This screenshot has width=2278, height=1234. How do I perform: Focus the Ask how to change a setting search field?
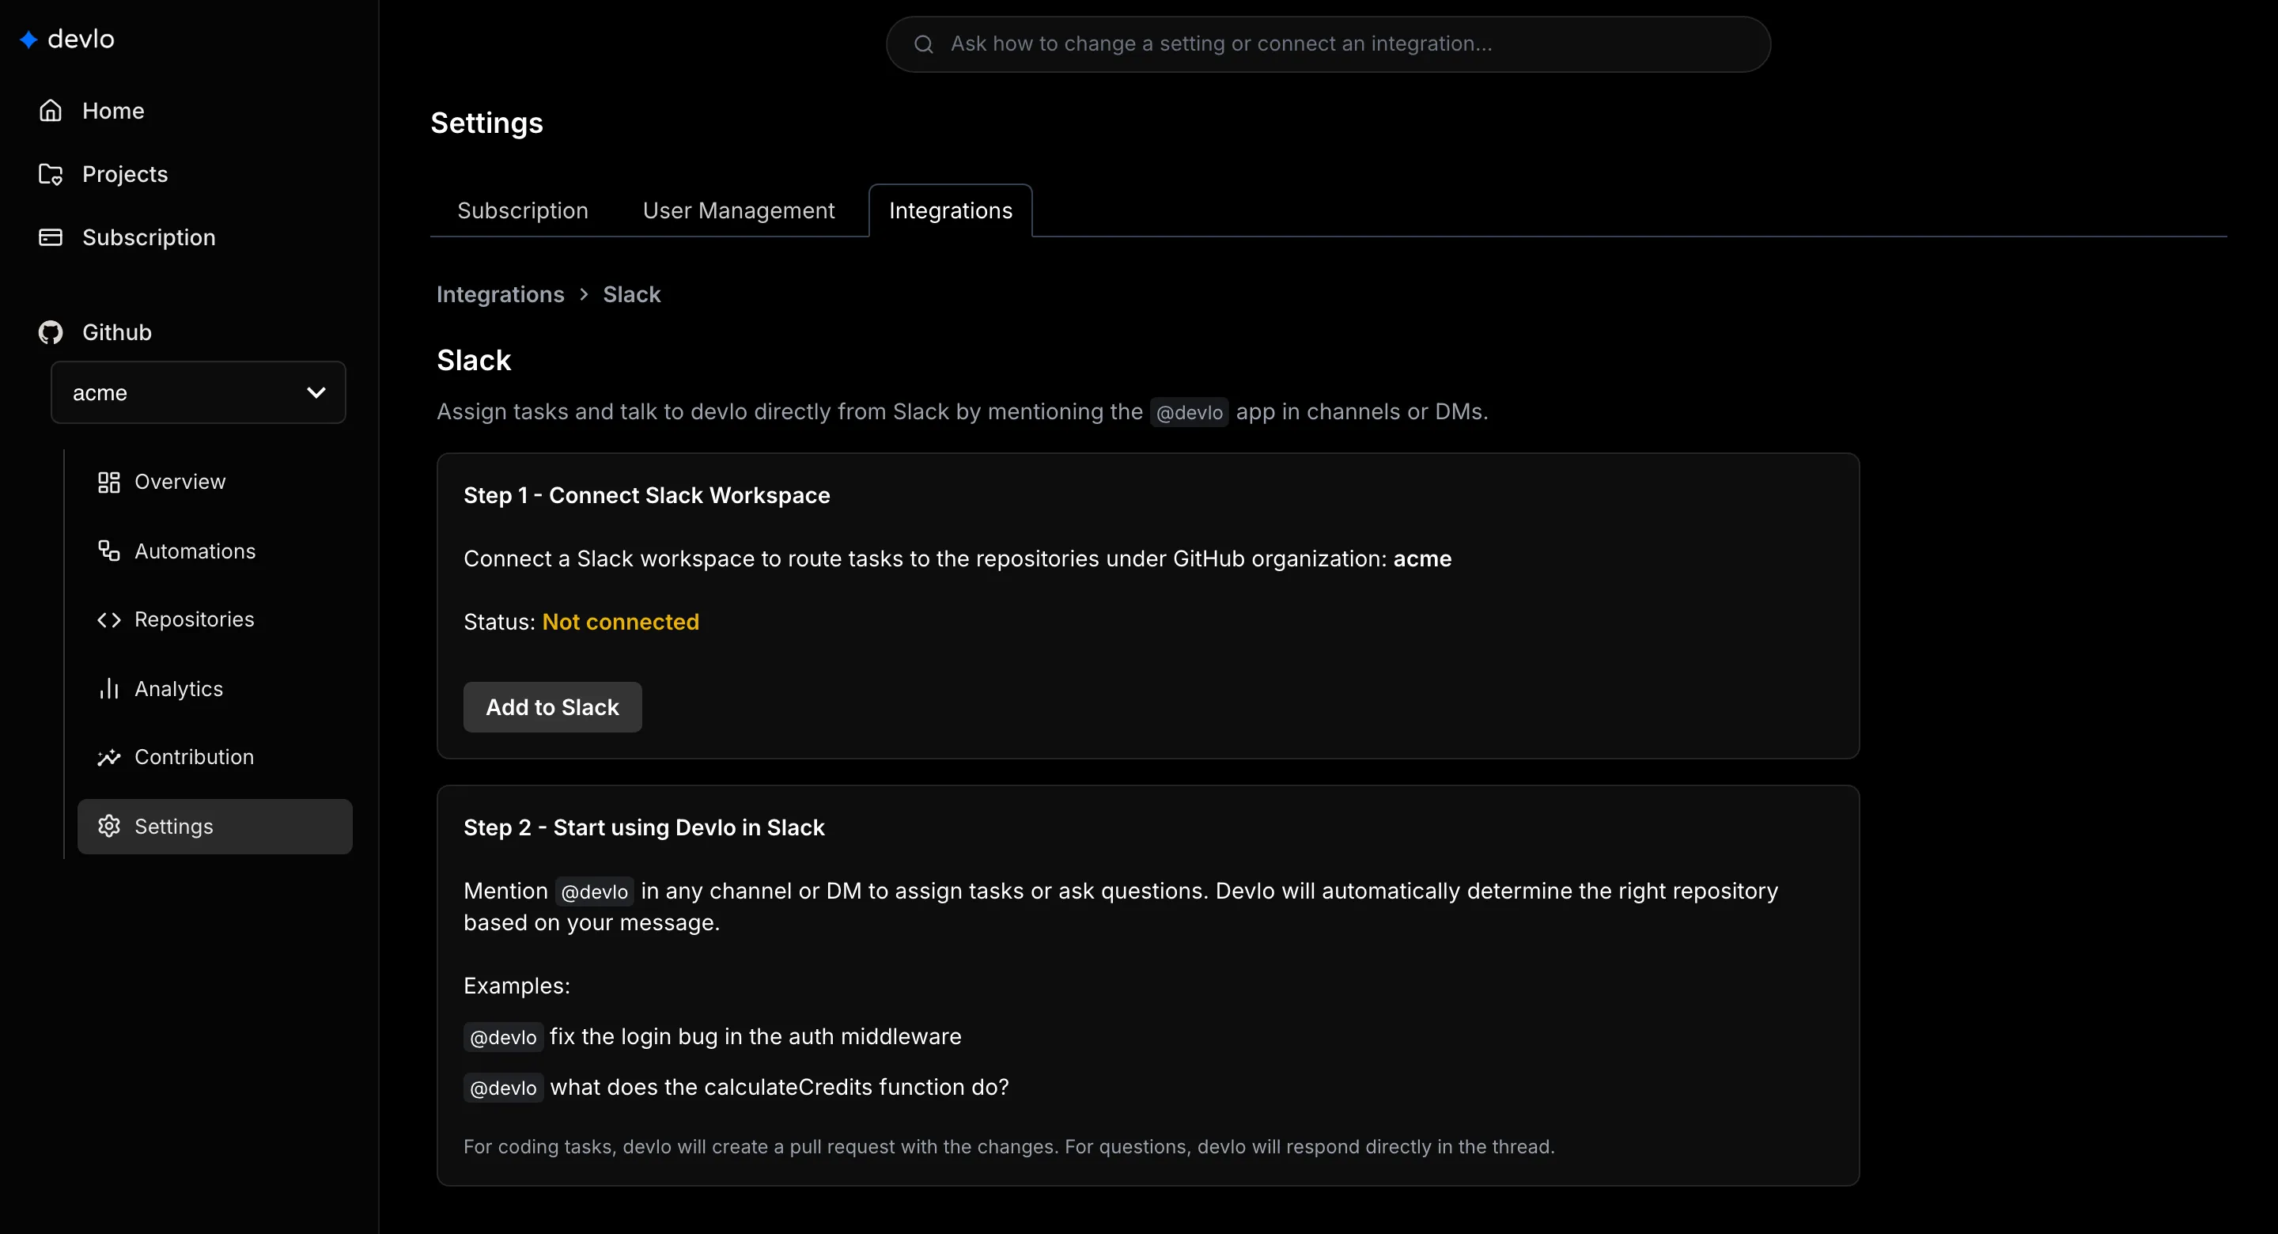click(1328, 44)
